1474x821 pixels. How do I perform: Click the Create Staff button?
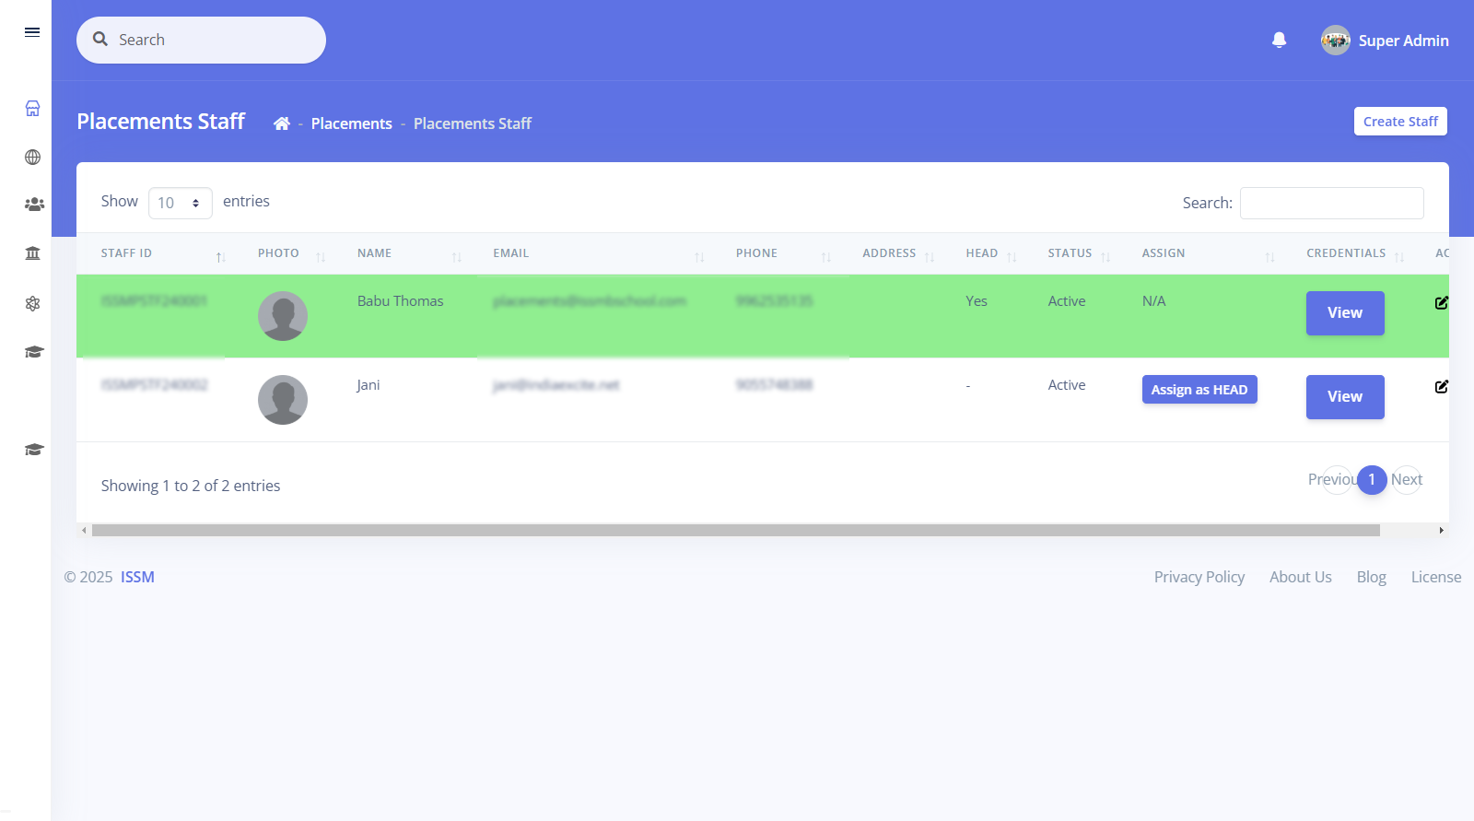click(1399, 122)
